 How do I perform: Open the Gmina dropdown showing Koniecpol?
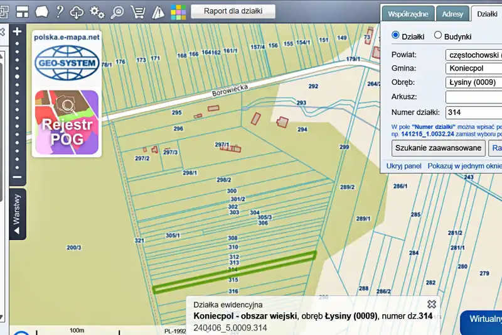(474, 69)
